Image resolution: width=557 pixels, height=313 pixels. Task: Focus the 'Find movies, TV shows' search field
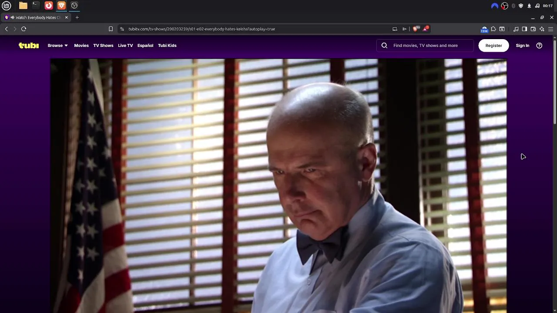click(425, 45)
